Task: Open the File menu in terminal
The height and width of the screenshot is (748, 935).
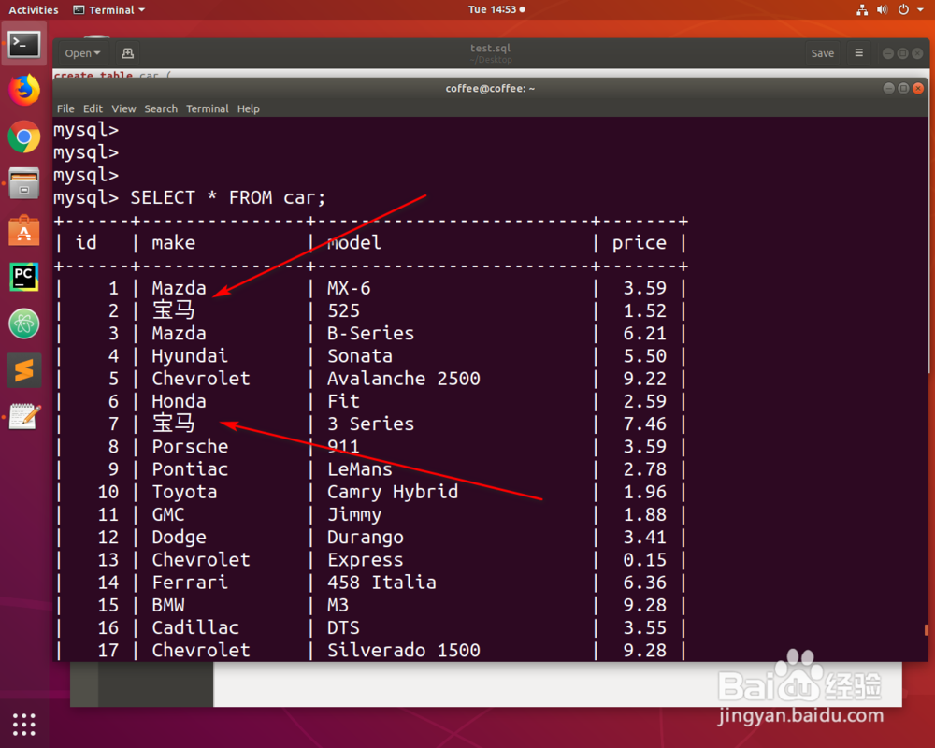Action: 65,108
